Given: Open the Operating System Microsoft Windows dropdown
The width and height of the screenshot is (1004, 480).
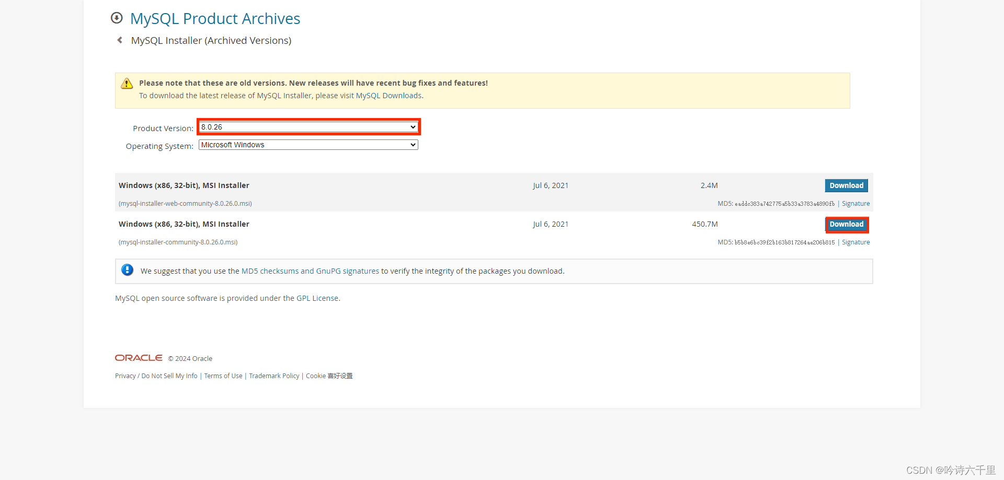Looking at the screenshot, I should pos(309,145).
